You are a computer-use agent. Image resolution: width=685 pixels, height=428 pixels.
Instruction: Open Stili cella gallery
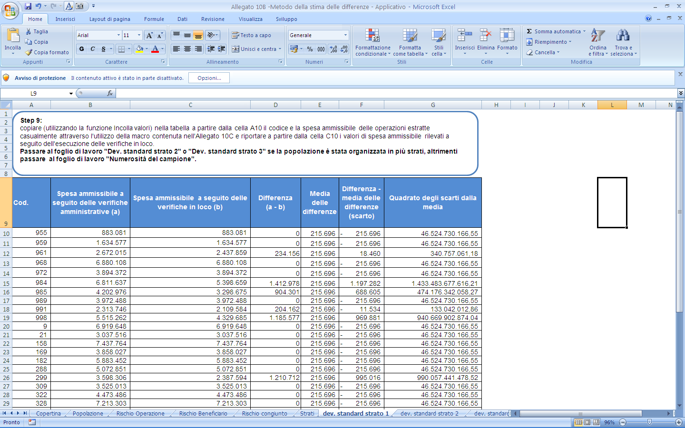coord(439,42)
